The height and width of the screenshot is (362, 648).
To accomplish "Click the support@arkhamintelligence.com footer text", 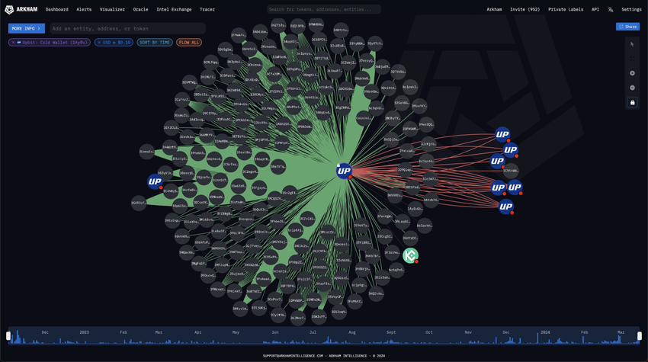I will click(293, 355).
